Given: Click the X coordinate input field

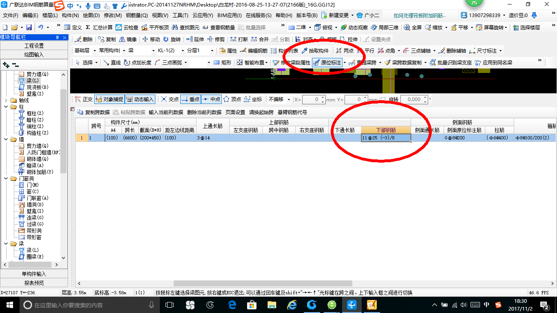Looking at the screenshot, I should coord(314,99).
